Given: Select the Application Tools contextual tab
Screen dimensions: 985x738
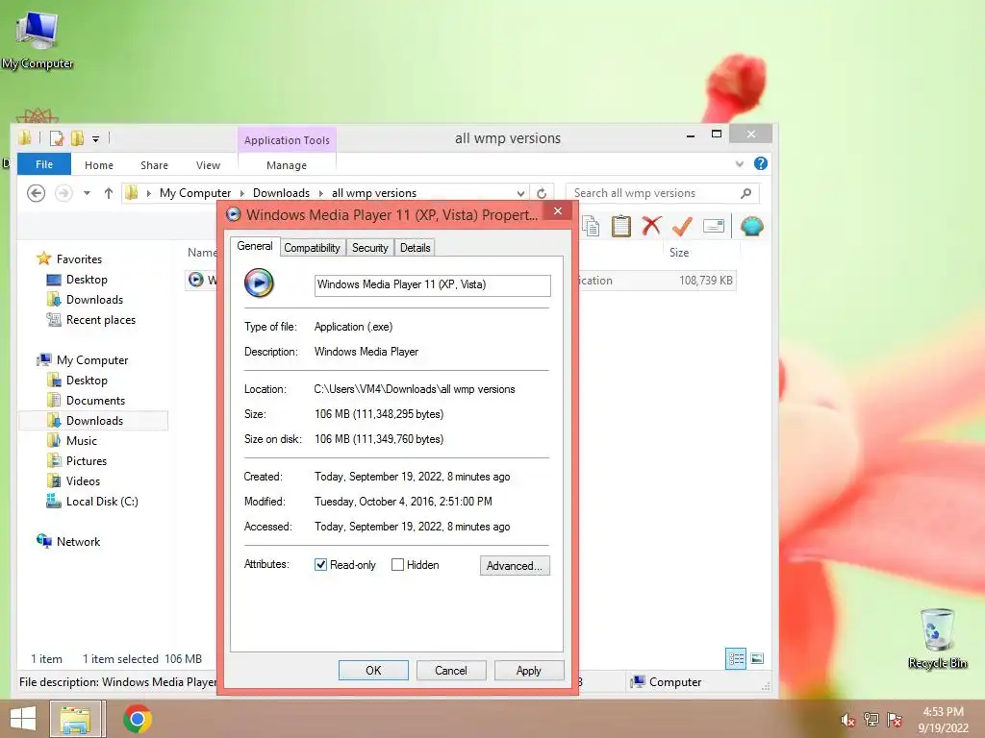Looking at the screenshot, I should tap(287, 140).
